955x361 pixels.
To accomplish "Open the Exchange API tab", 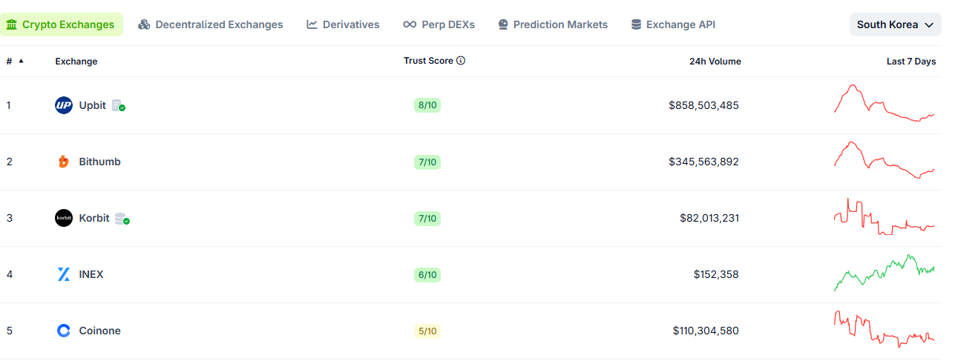I will point(673,24).
